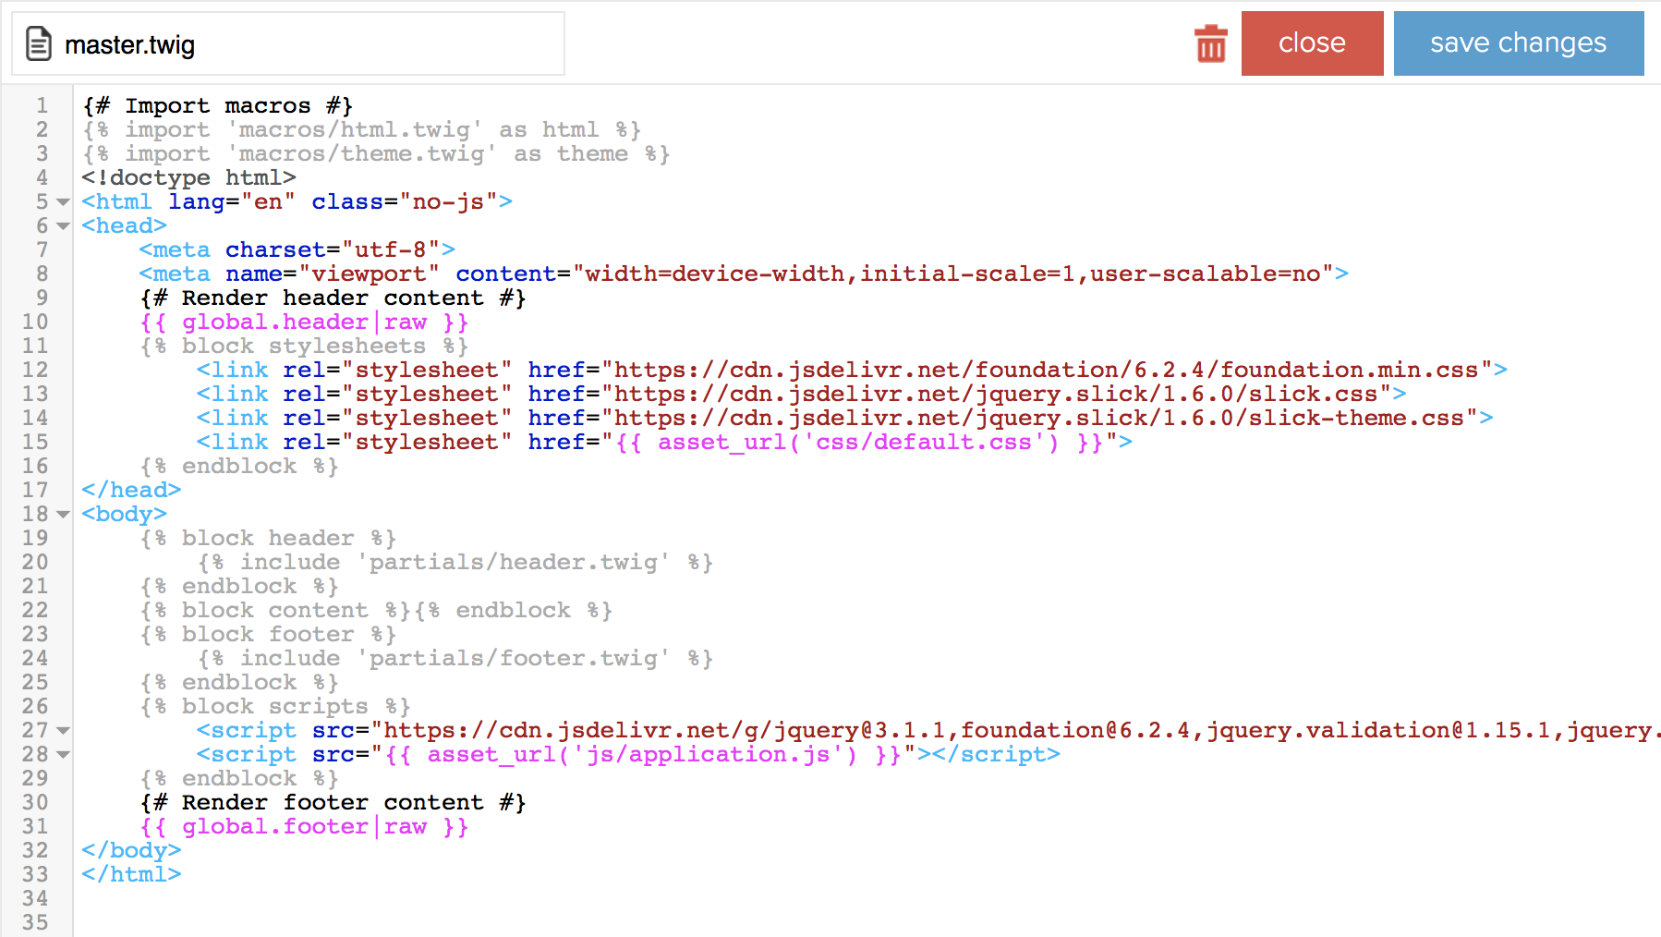Click the 'macros/html.twig' import string
This screenshot has width=1661, height=937.
(355, 129)
